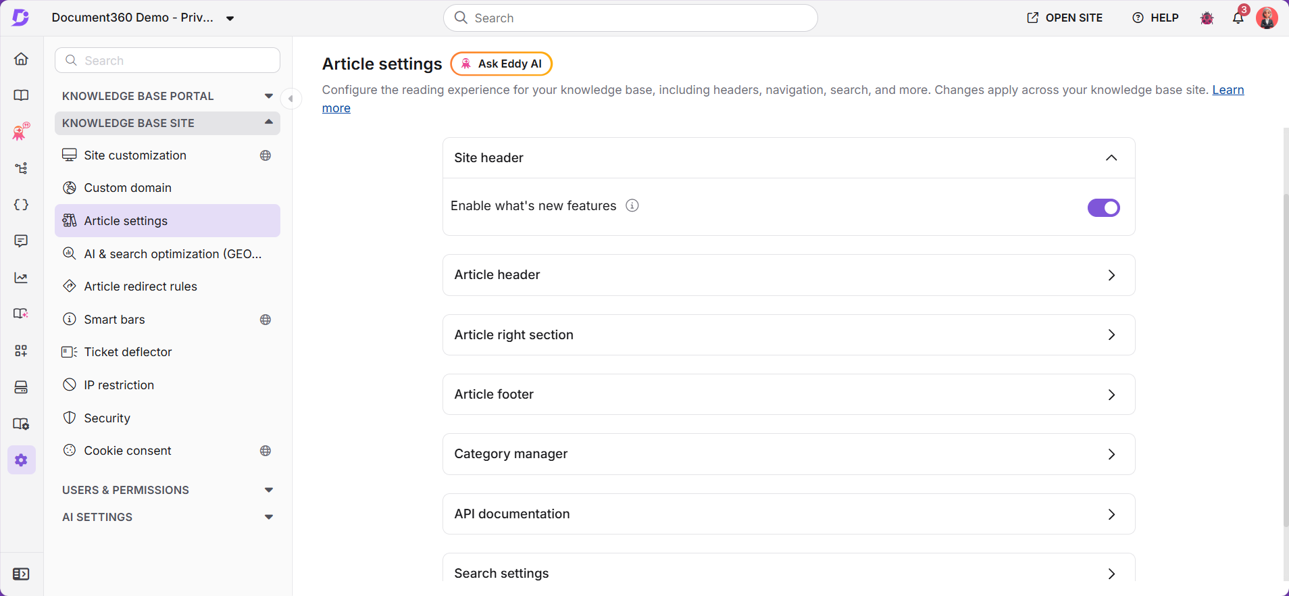The height and width of the screenshot is (596, 1289).
Task: Open Site customization in sidebar
Action: point(168,155)
